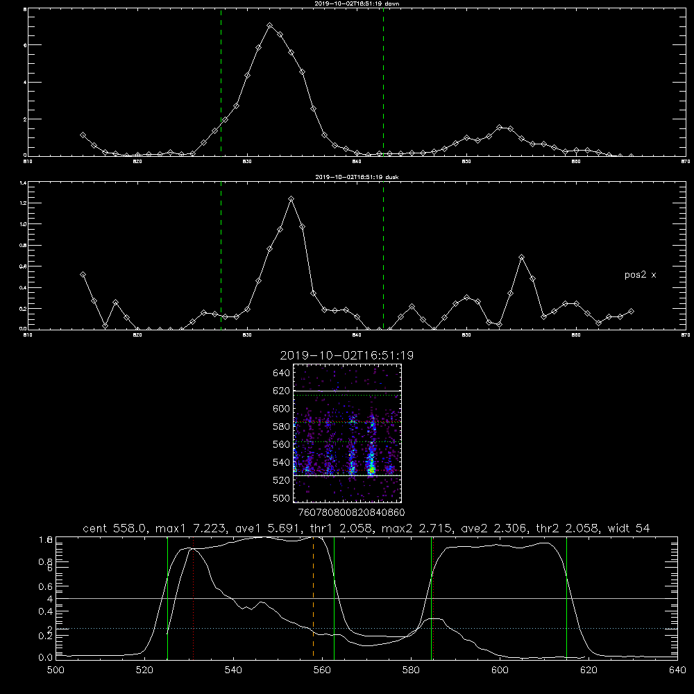Screen dimensions: 694x694
Task: Click the heatmap y-axis label 640
Action: [x=281, y=373]
